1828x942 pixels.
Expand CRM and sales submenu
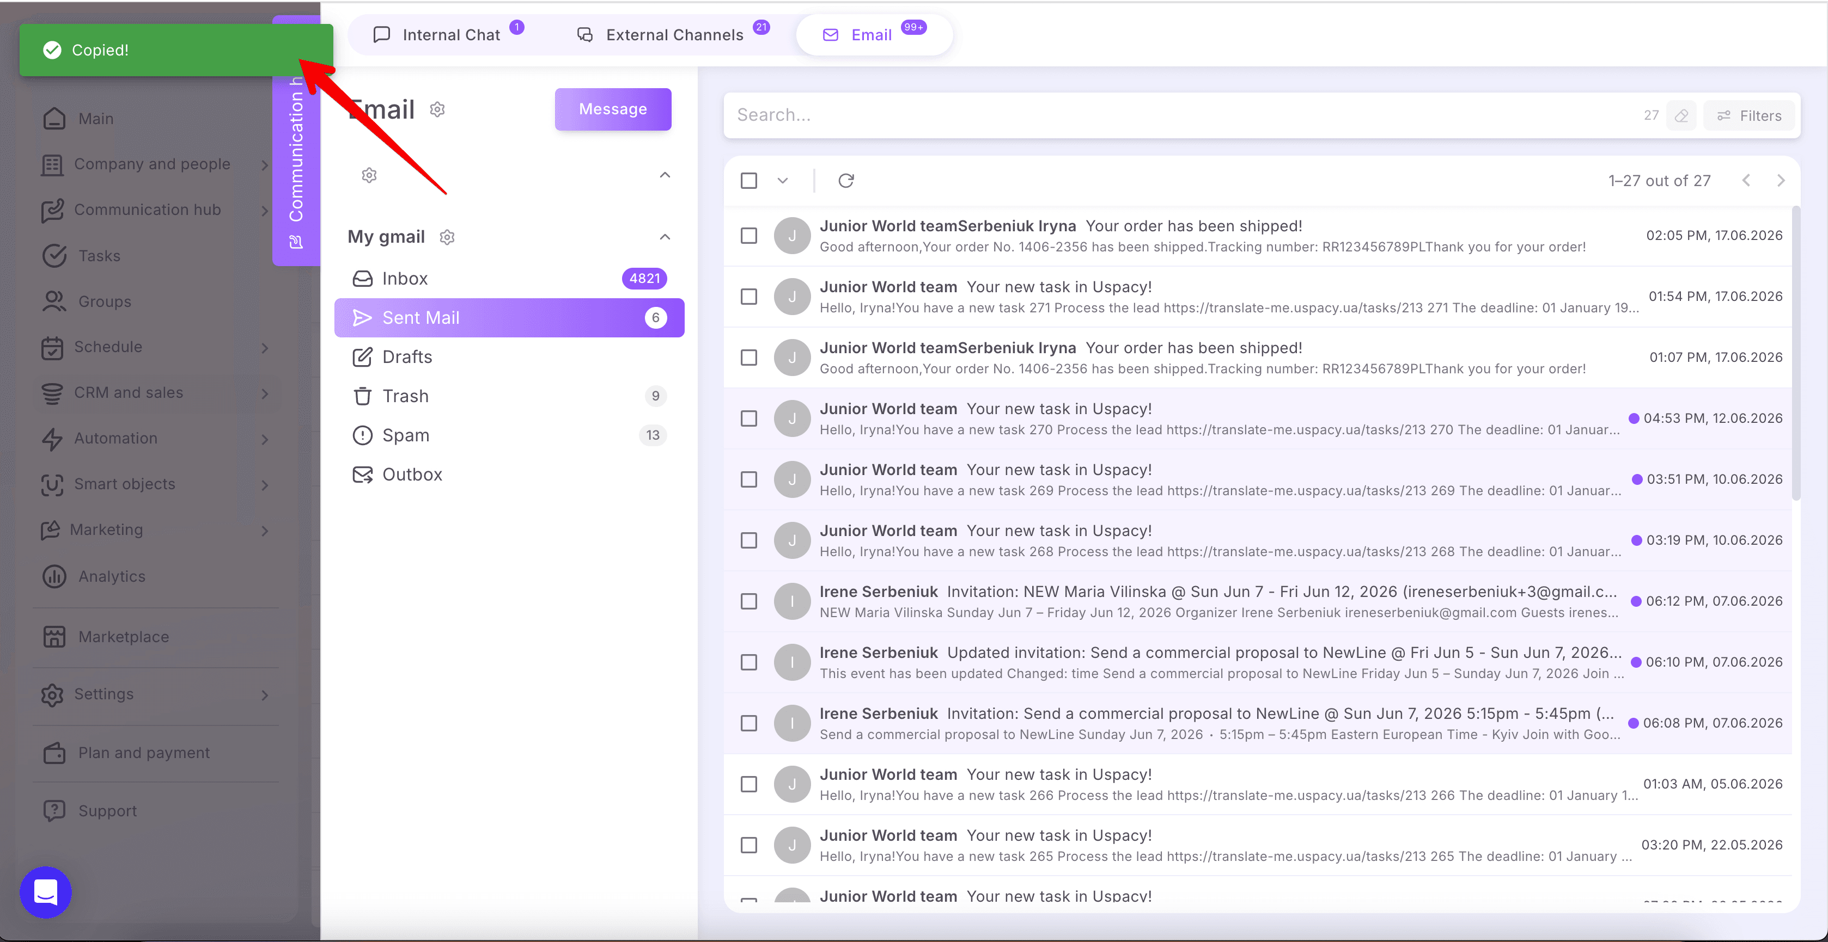tap(265, 393)
